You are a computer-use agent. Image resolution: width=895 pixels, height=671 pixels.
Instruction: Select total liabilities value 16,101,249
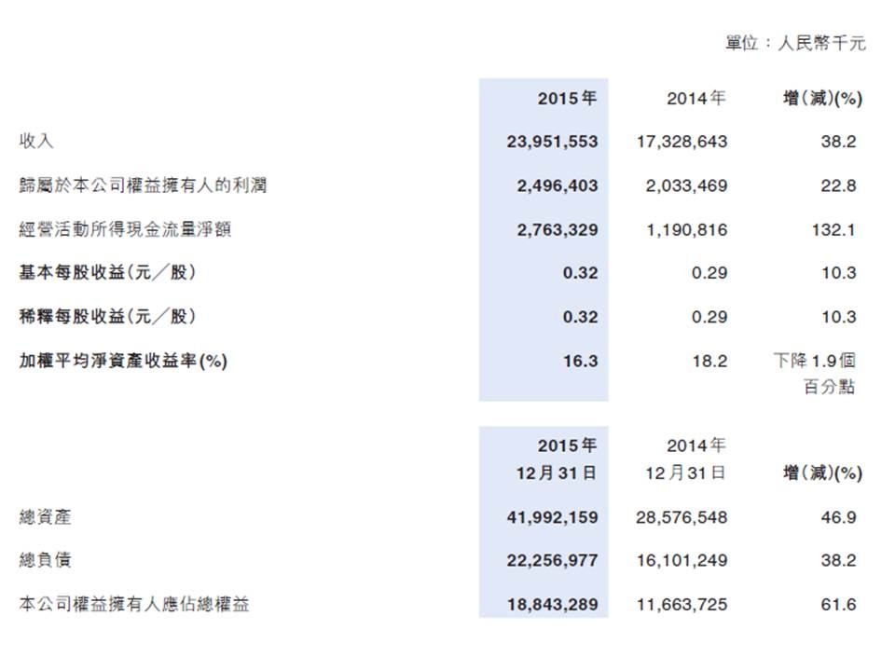tap(682, 560)
